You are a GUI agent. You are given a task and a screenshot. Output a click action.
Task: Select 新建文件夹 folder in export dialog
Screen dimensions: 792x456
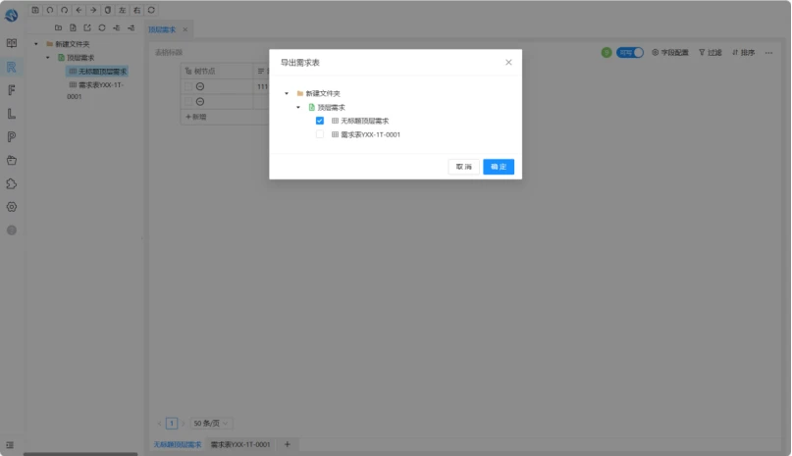323,93
